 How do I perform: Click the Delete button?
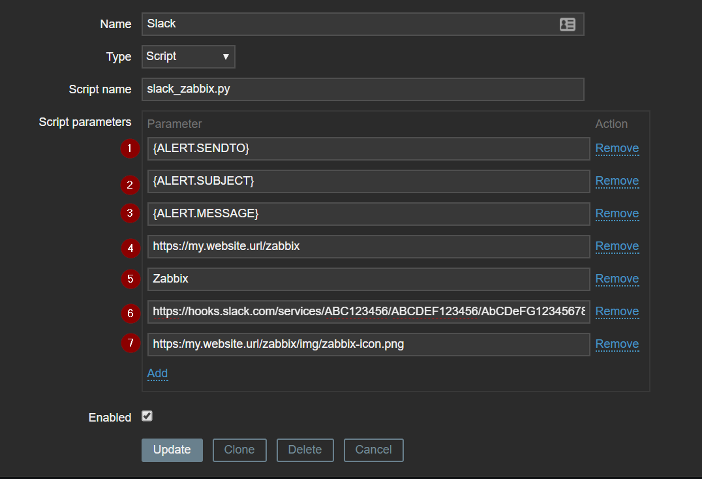[x=305, y=450]
